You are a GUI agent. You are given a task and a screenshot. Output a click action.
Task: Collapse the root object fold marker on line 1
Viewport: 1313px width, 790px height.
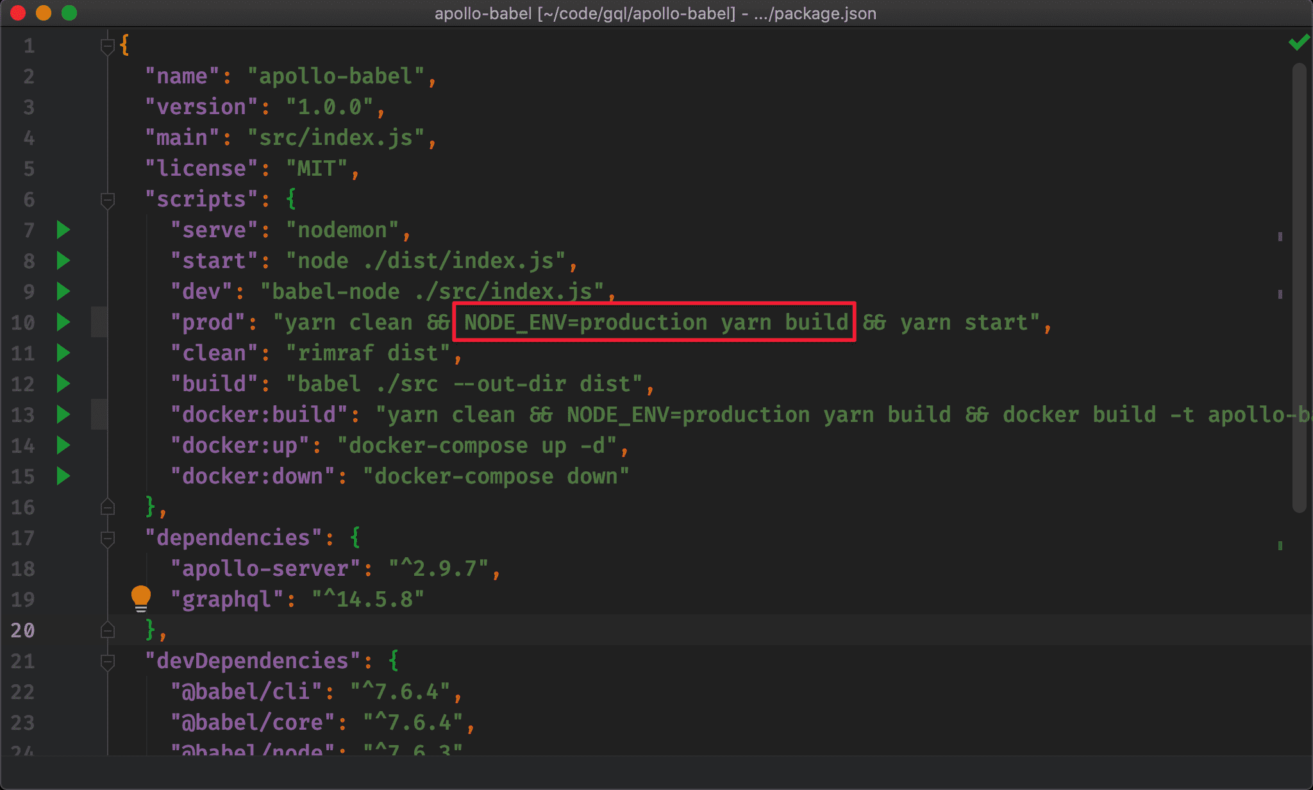tap(108, 46)
